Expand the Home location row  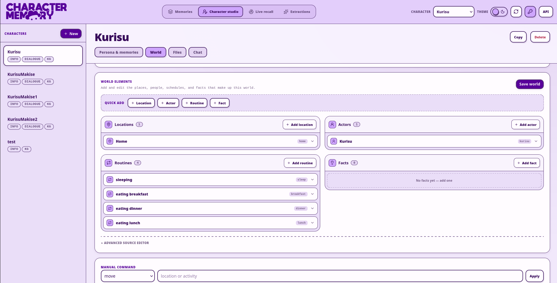[312, 141]
